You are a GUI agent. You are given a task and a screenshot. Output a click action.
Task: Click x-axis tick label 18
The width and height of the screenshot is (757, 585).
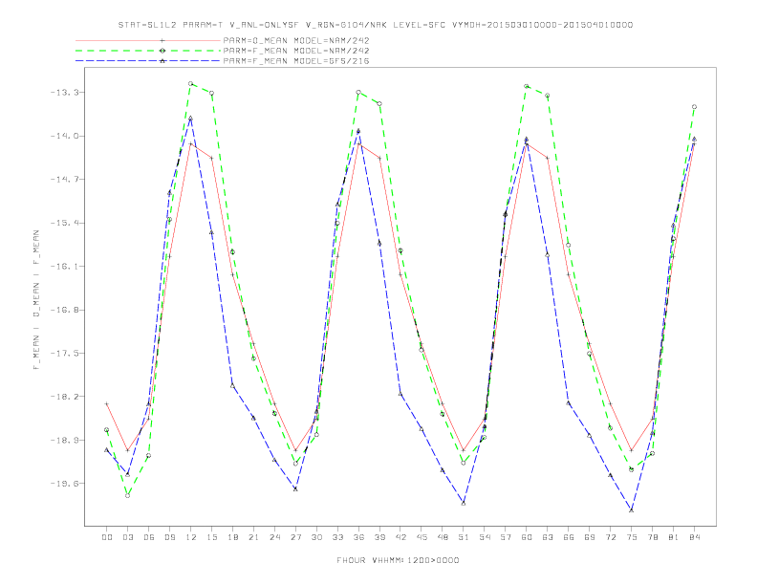(232, 537)
